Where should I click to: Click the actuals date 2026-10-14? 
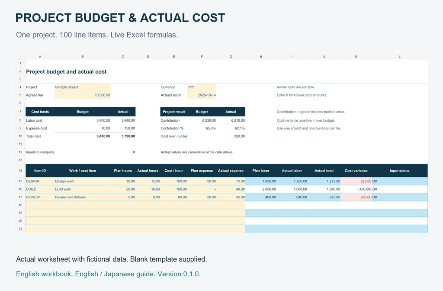[x=202, y=95]
